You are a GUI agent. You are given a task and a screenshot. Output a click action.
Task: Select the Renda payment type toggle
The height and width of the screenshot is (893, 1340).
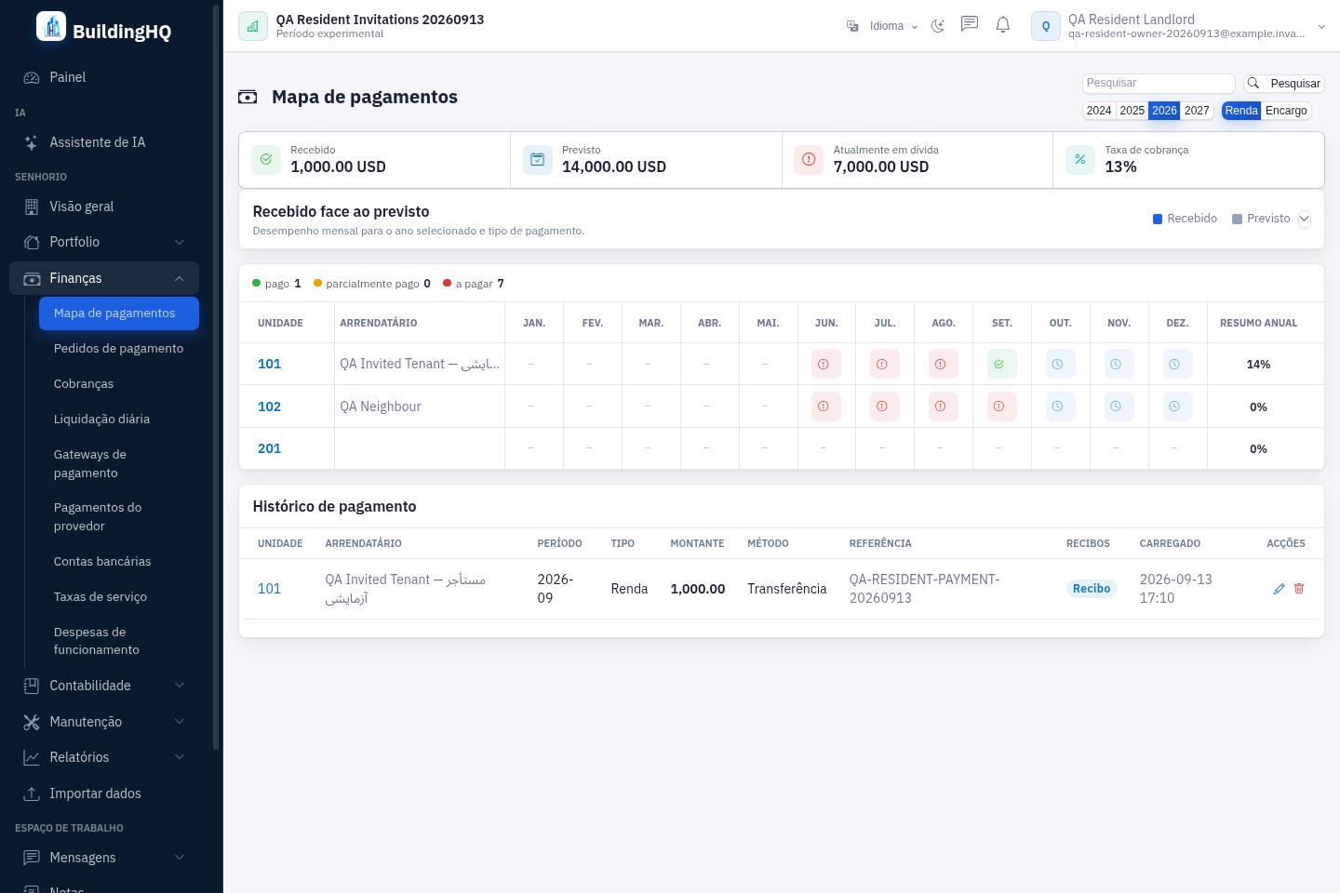click(x=1241, y=111)
